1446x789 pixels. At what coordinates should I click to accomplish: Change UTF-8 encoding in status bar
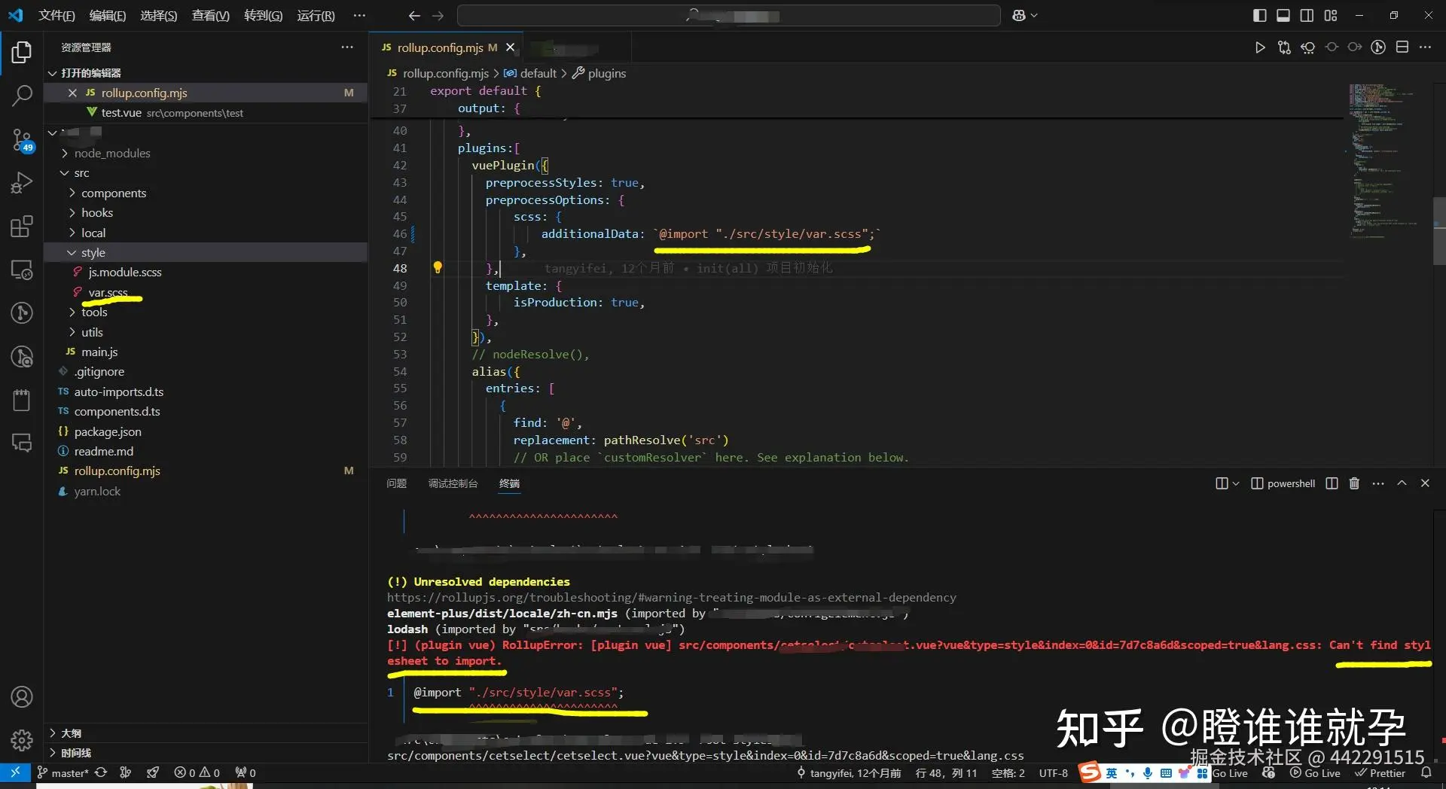coord(1053,772)
